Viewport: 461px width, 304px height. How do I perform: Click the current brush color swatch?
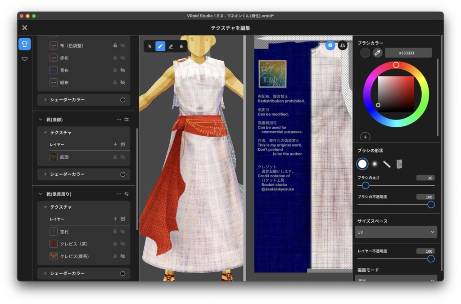pyautogui.click(x=365, y=53)
